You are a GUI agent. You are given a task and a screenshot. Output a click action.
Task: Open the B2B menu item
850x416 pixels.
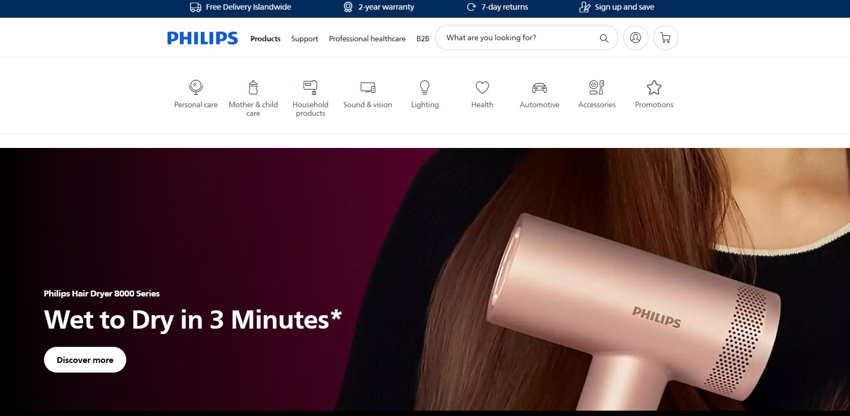423,39
